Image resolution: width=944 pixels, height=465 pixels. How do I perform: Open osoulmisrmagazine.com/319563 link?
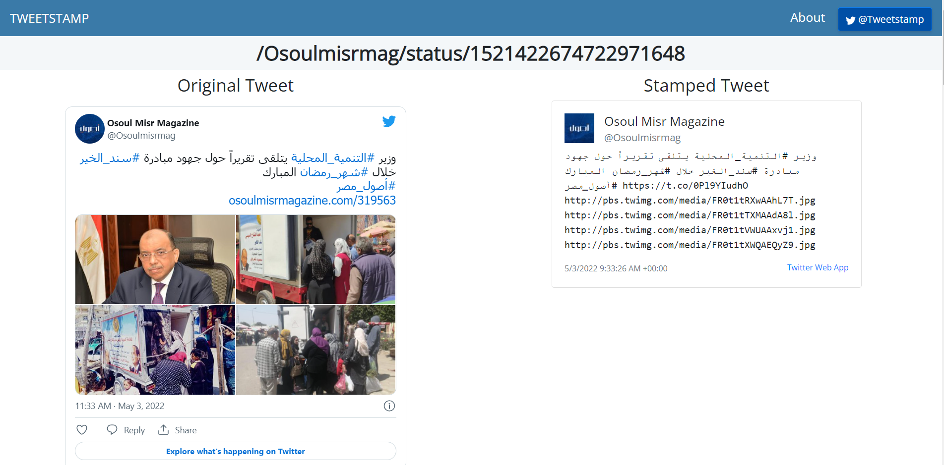(312, 201)
